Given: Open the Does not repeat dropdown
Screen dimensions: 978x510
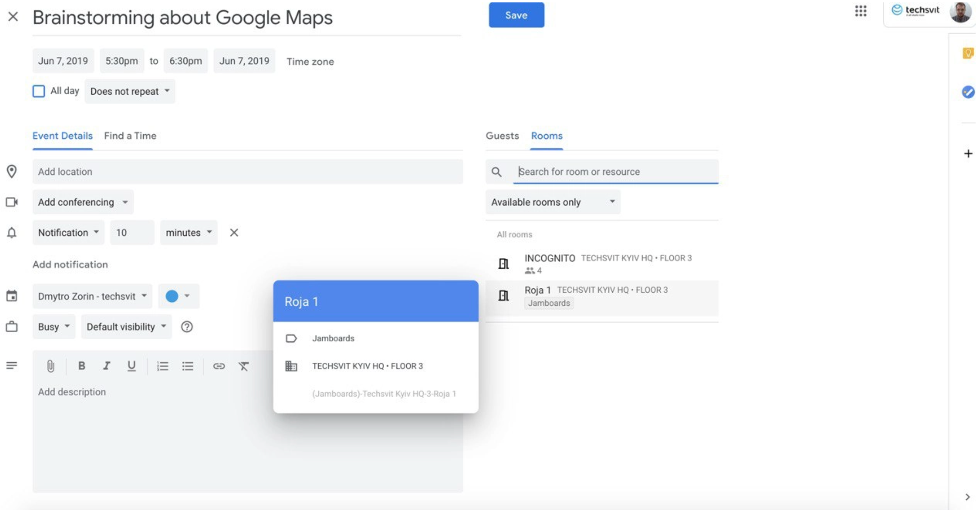Looking at the screenshot, I should [x=130, y=91].
